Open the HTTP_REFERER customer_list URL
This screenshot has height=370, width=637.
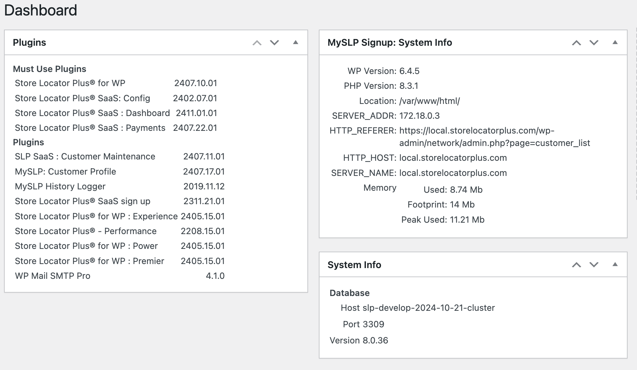tap(494, 137)
